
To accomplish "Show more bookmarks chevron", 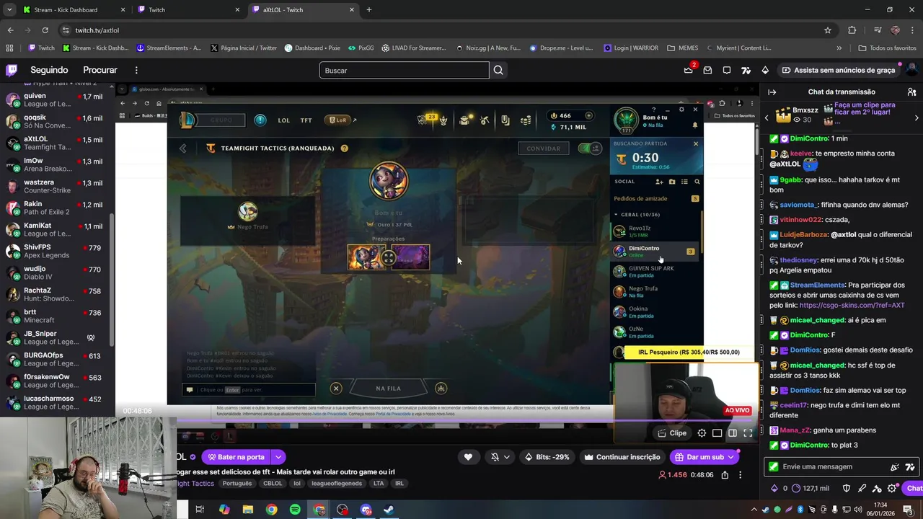I will (x=839, y=48).
